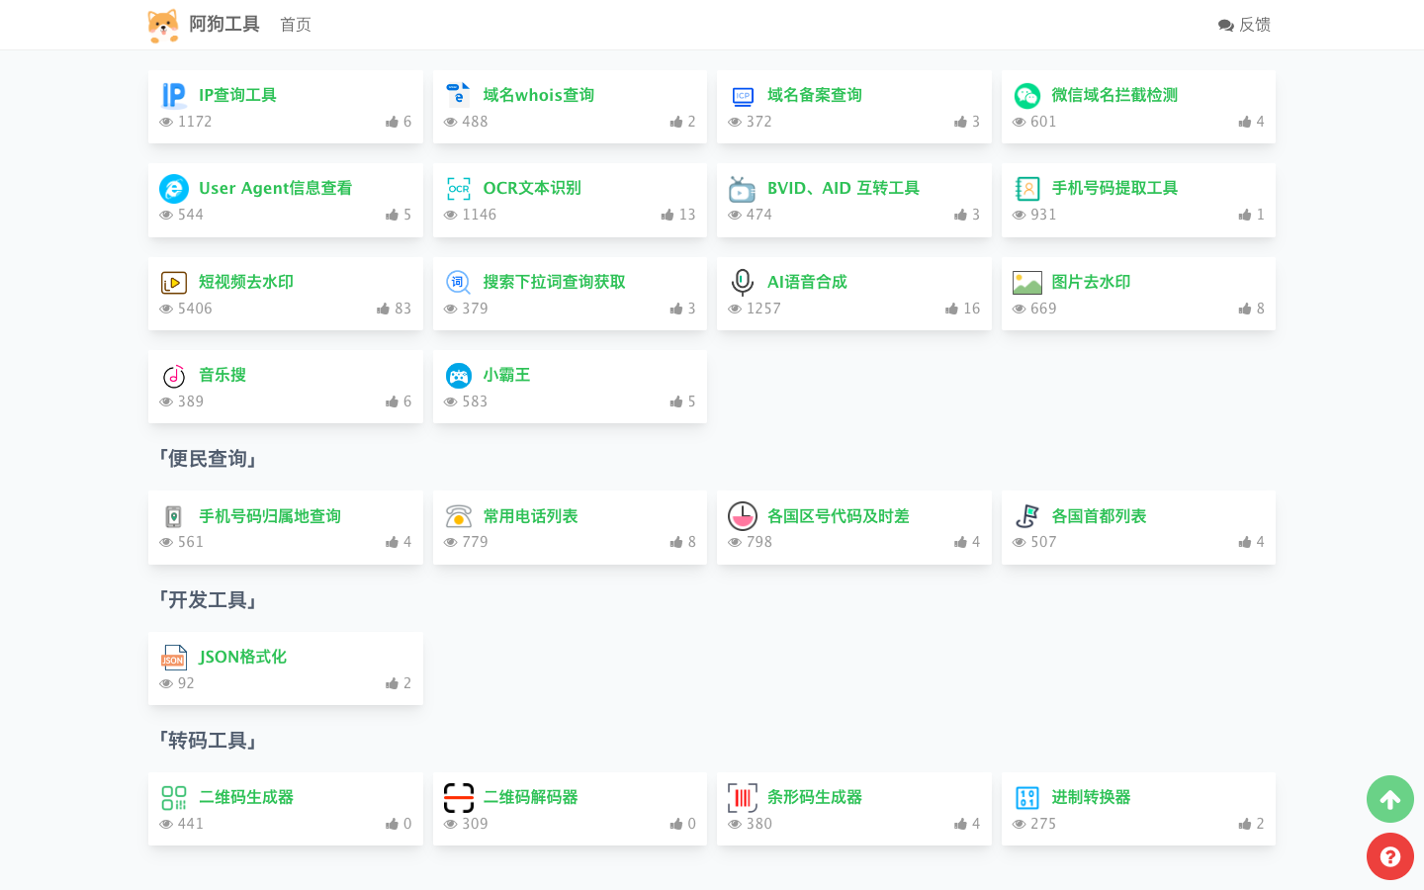Open the 短视频去水印 video icon
This screenshot has width=1424, height=890.
(174, 282)
